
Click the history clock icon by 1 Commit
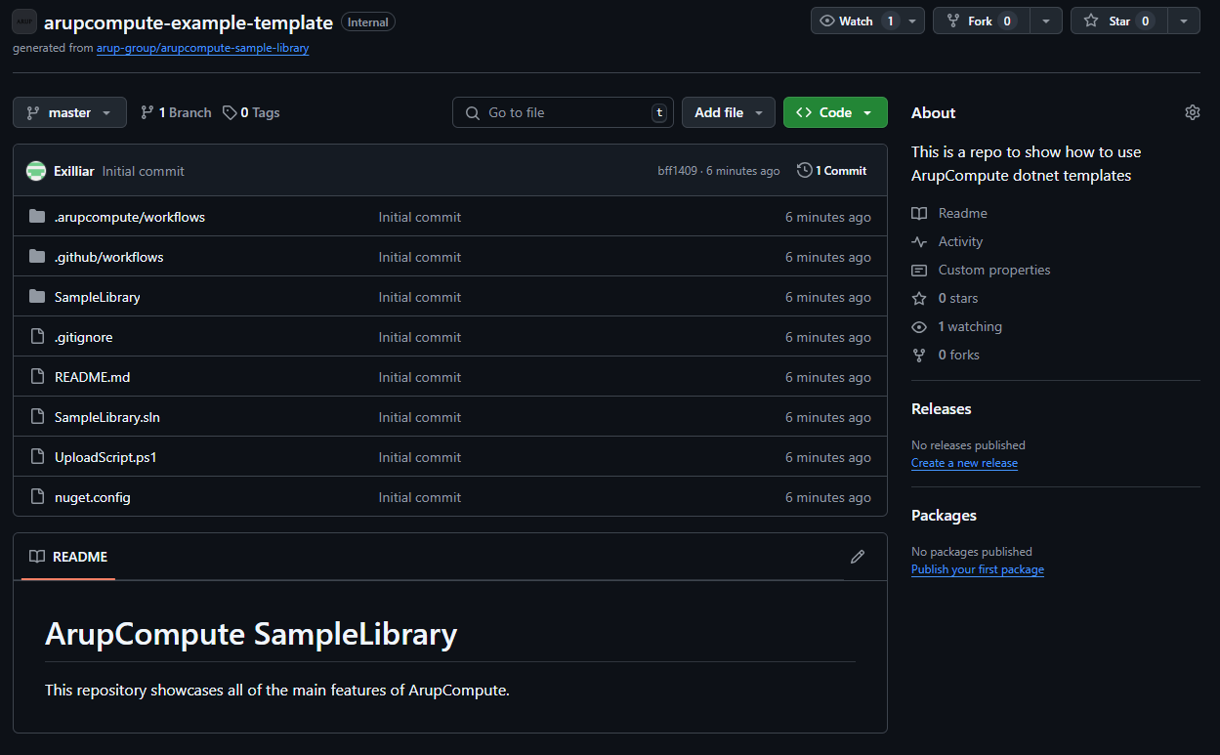click(805, 171)
